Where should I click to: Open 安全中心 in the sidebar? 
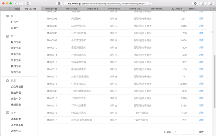(x=16, y=99)
